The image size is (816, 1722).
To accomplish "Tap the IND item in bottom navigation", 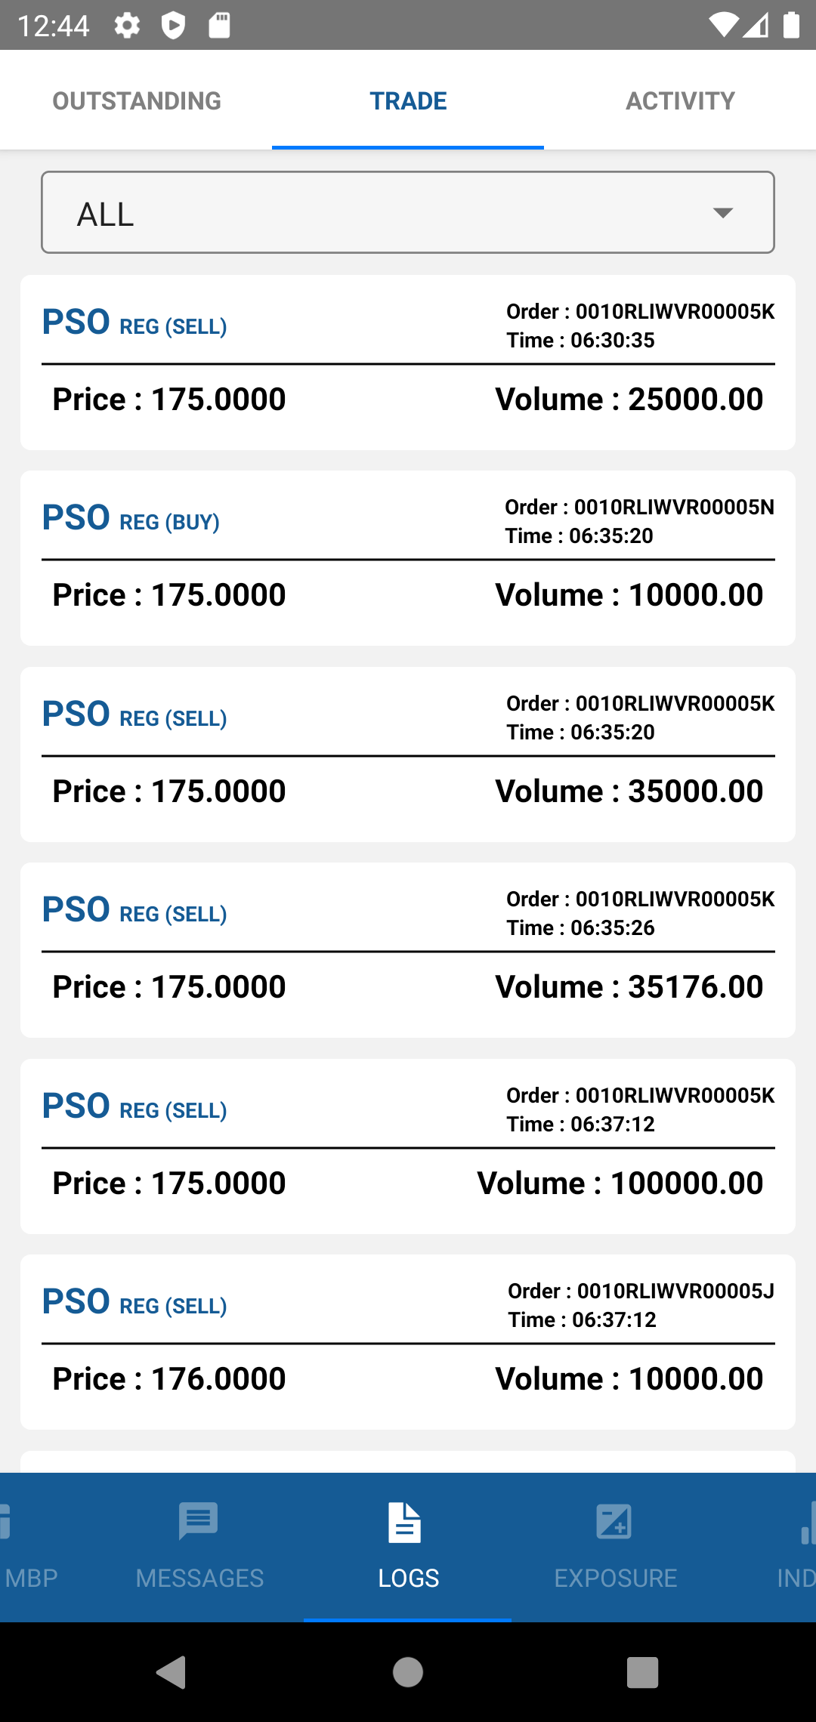I will [795, 1578].
